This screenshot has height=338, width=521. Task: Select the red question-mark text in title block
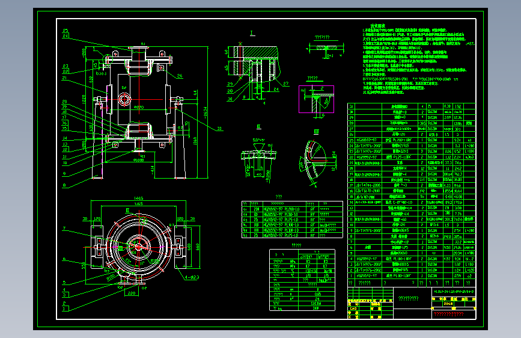[448, 314]
